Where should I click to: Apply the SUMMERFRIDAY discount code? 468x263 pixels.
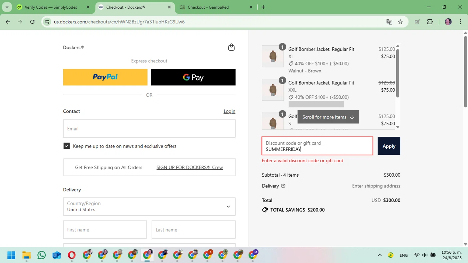click(389, 146)
